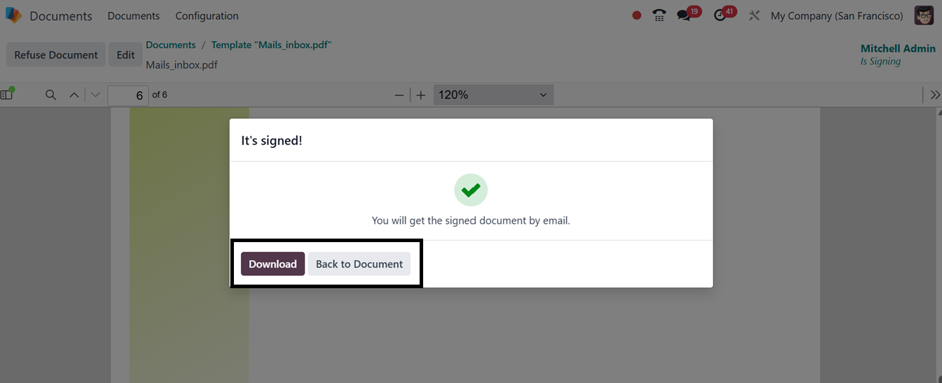The image size is (942, 383).
Task: Open the Mitchell Admin user avatar
Action: point(924,16)
